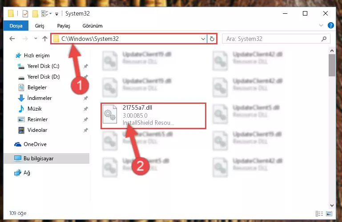Switch to details view icon
This screenshot has height=222, width=342.
(319, 214)
